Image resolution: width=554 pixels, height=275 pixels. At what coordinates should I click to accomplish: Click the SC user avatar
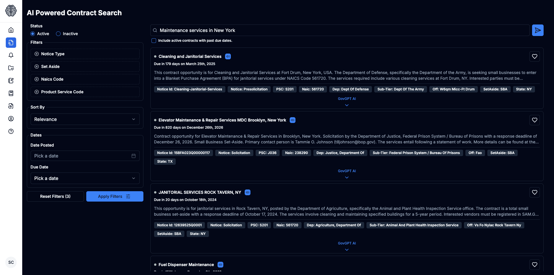[x=11, y=262]
